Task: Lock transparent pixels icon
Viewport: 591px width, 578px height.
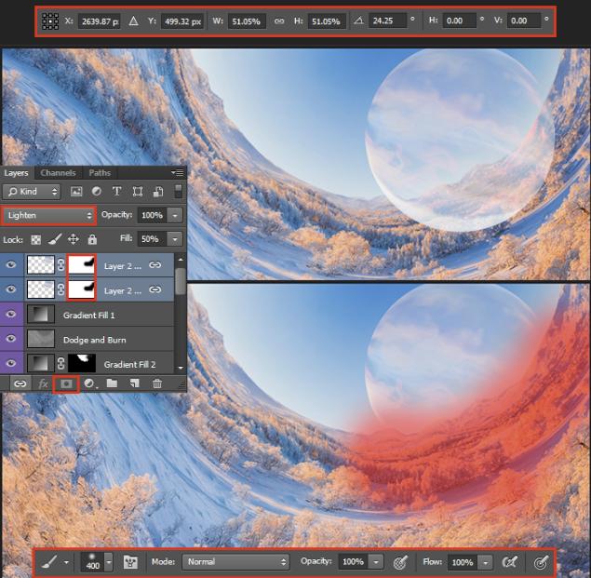Action: pos(35,239)
